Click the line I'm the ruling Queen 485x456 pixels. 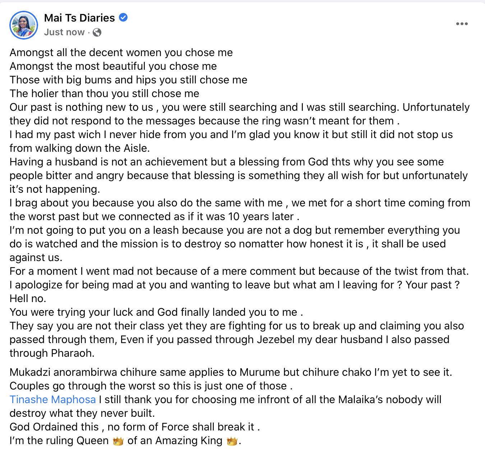(x=125, y=441)
